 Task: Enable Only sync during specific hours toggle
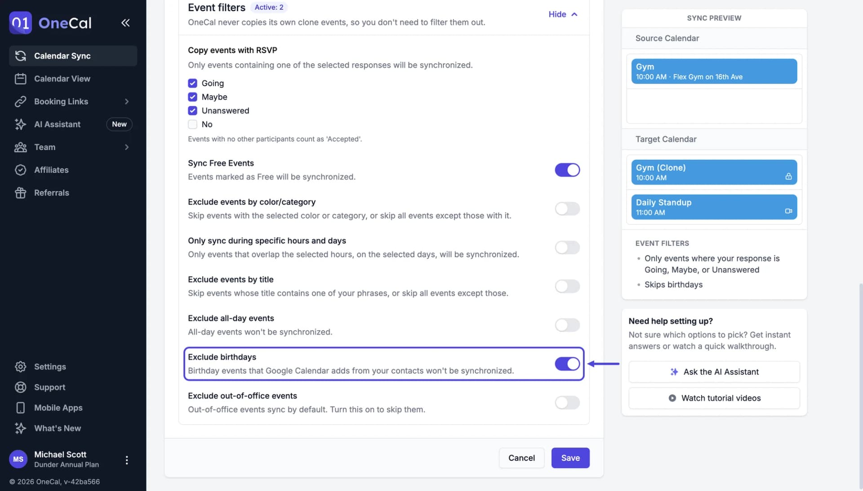click(567, 247)
